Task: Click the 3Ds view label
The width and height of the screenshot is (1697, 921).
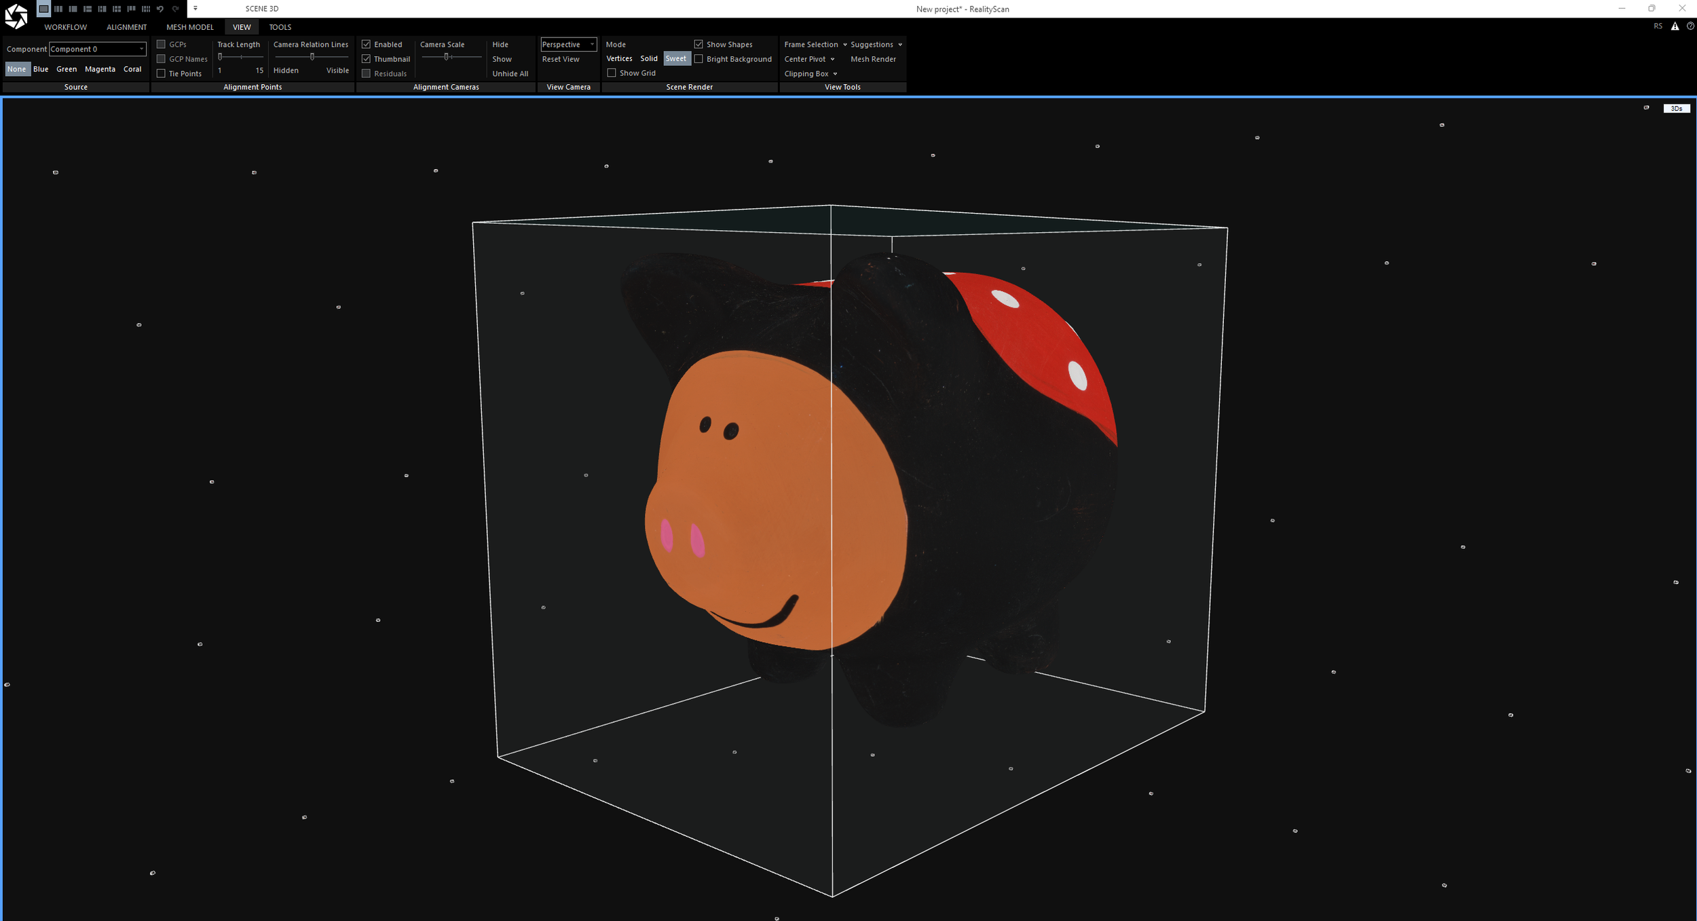Action: (1677, 109)
